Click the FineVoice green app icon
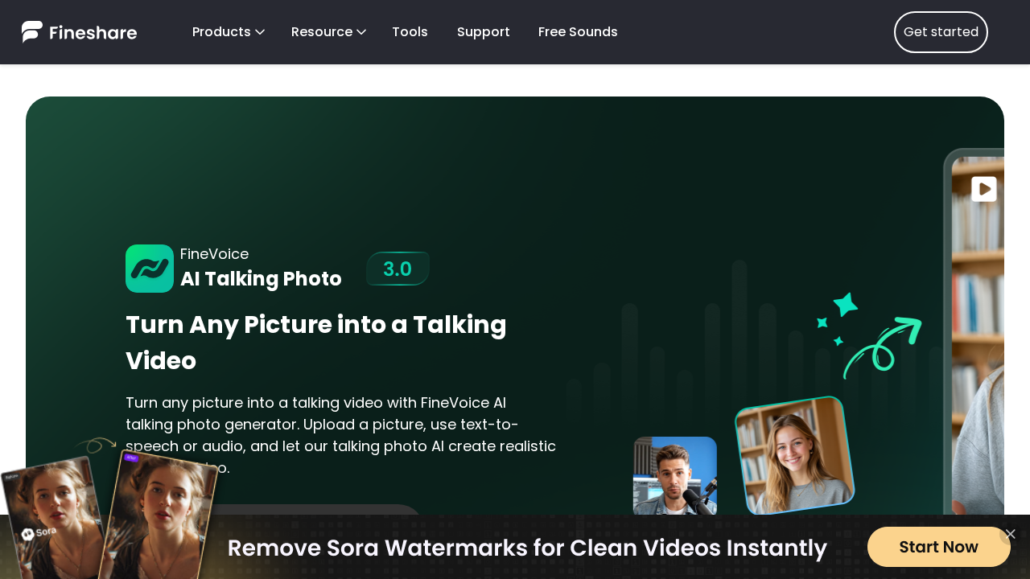Image resolution: width=1030 pixels, height=579 pixels. (x=150, y=269)
